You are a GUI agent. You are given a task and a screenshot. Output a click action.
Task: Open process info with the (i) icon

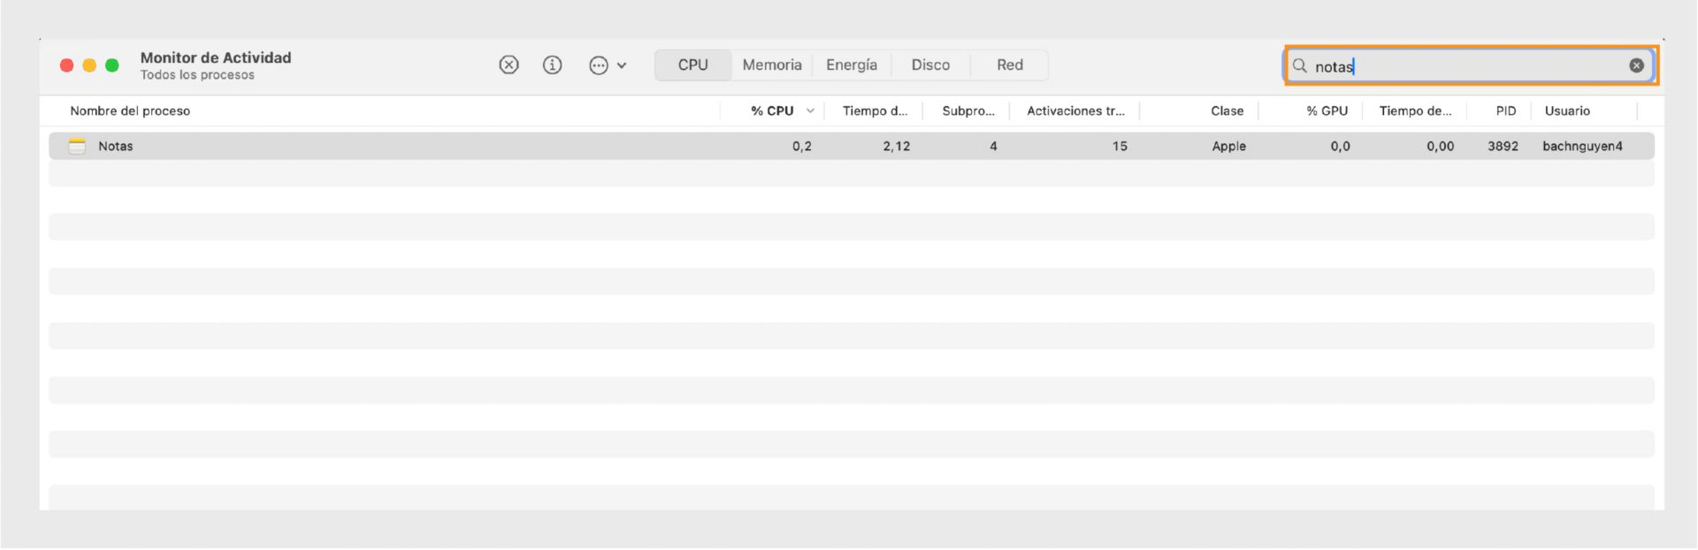[553, 65]
